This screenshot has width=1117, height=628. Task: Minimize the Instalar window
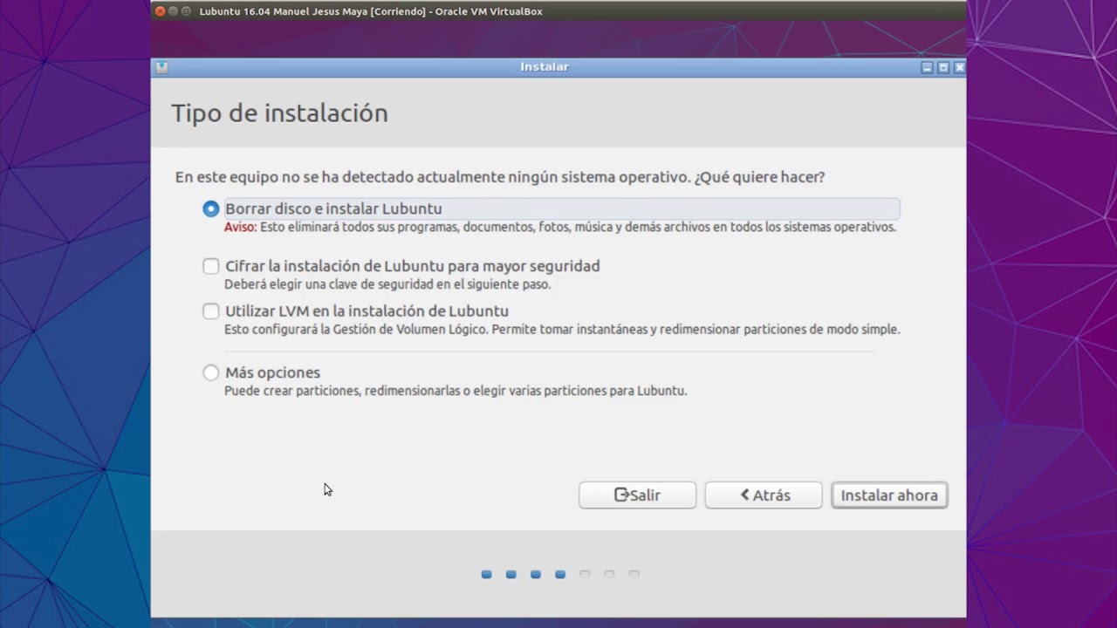pos(927,67)
